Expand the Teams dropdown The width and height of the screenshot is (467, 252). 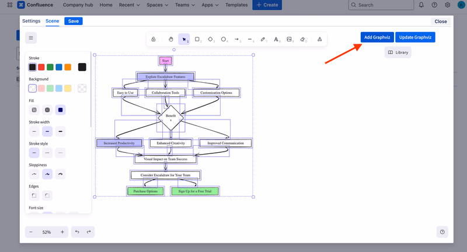point(185,5)
